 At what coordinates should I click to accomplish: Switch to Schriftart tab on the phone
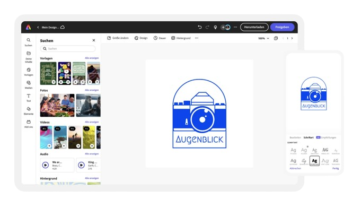coord(308,137)
